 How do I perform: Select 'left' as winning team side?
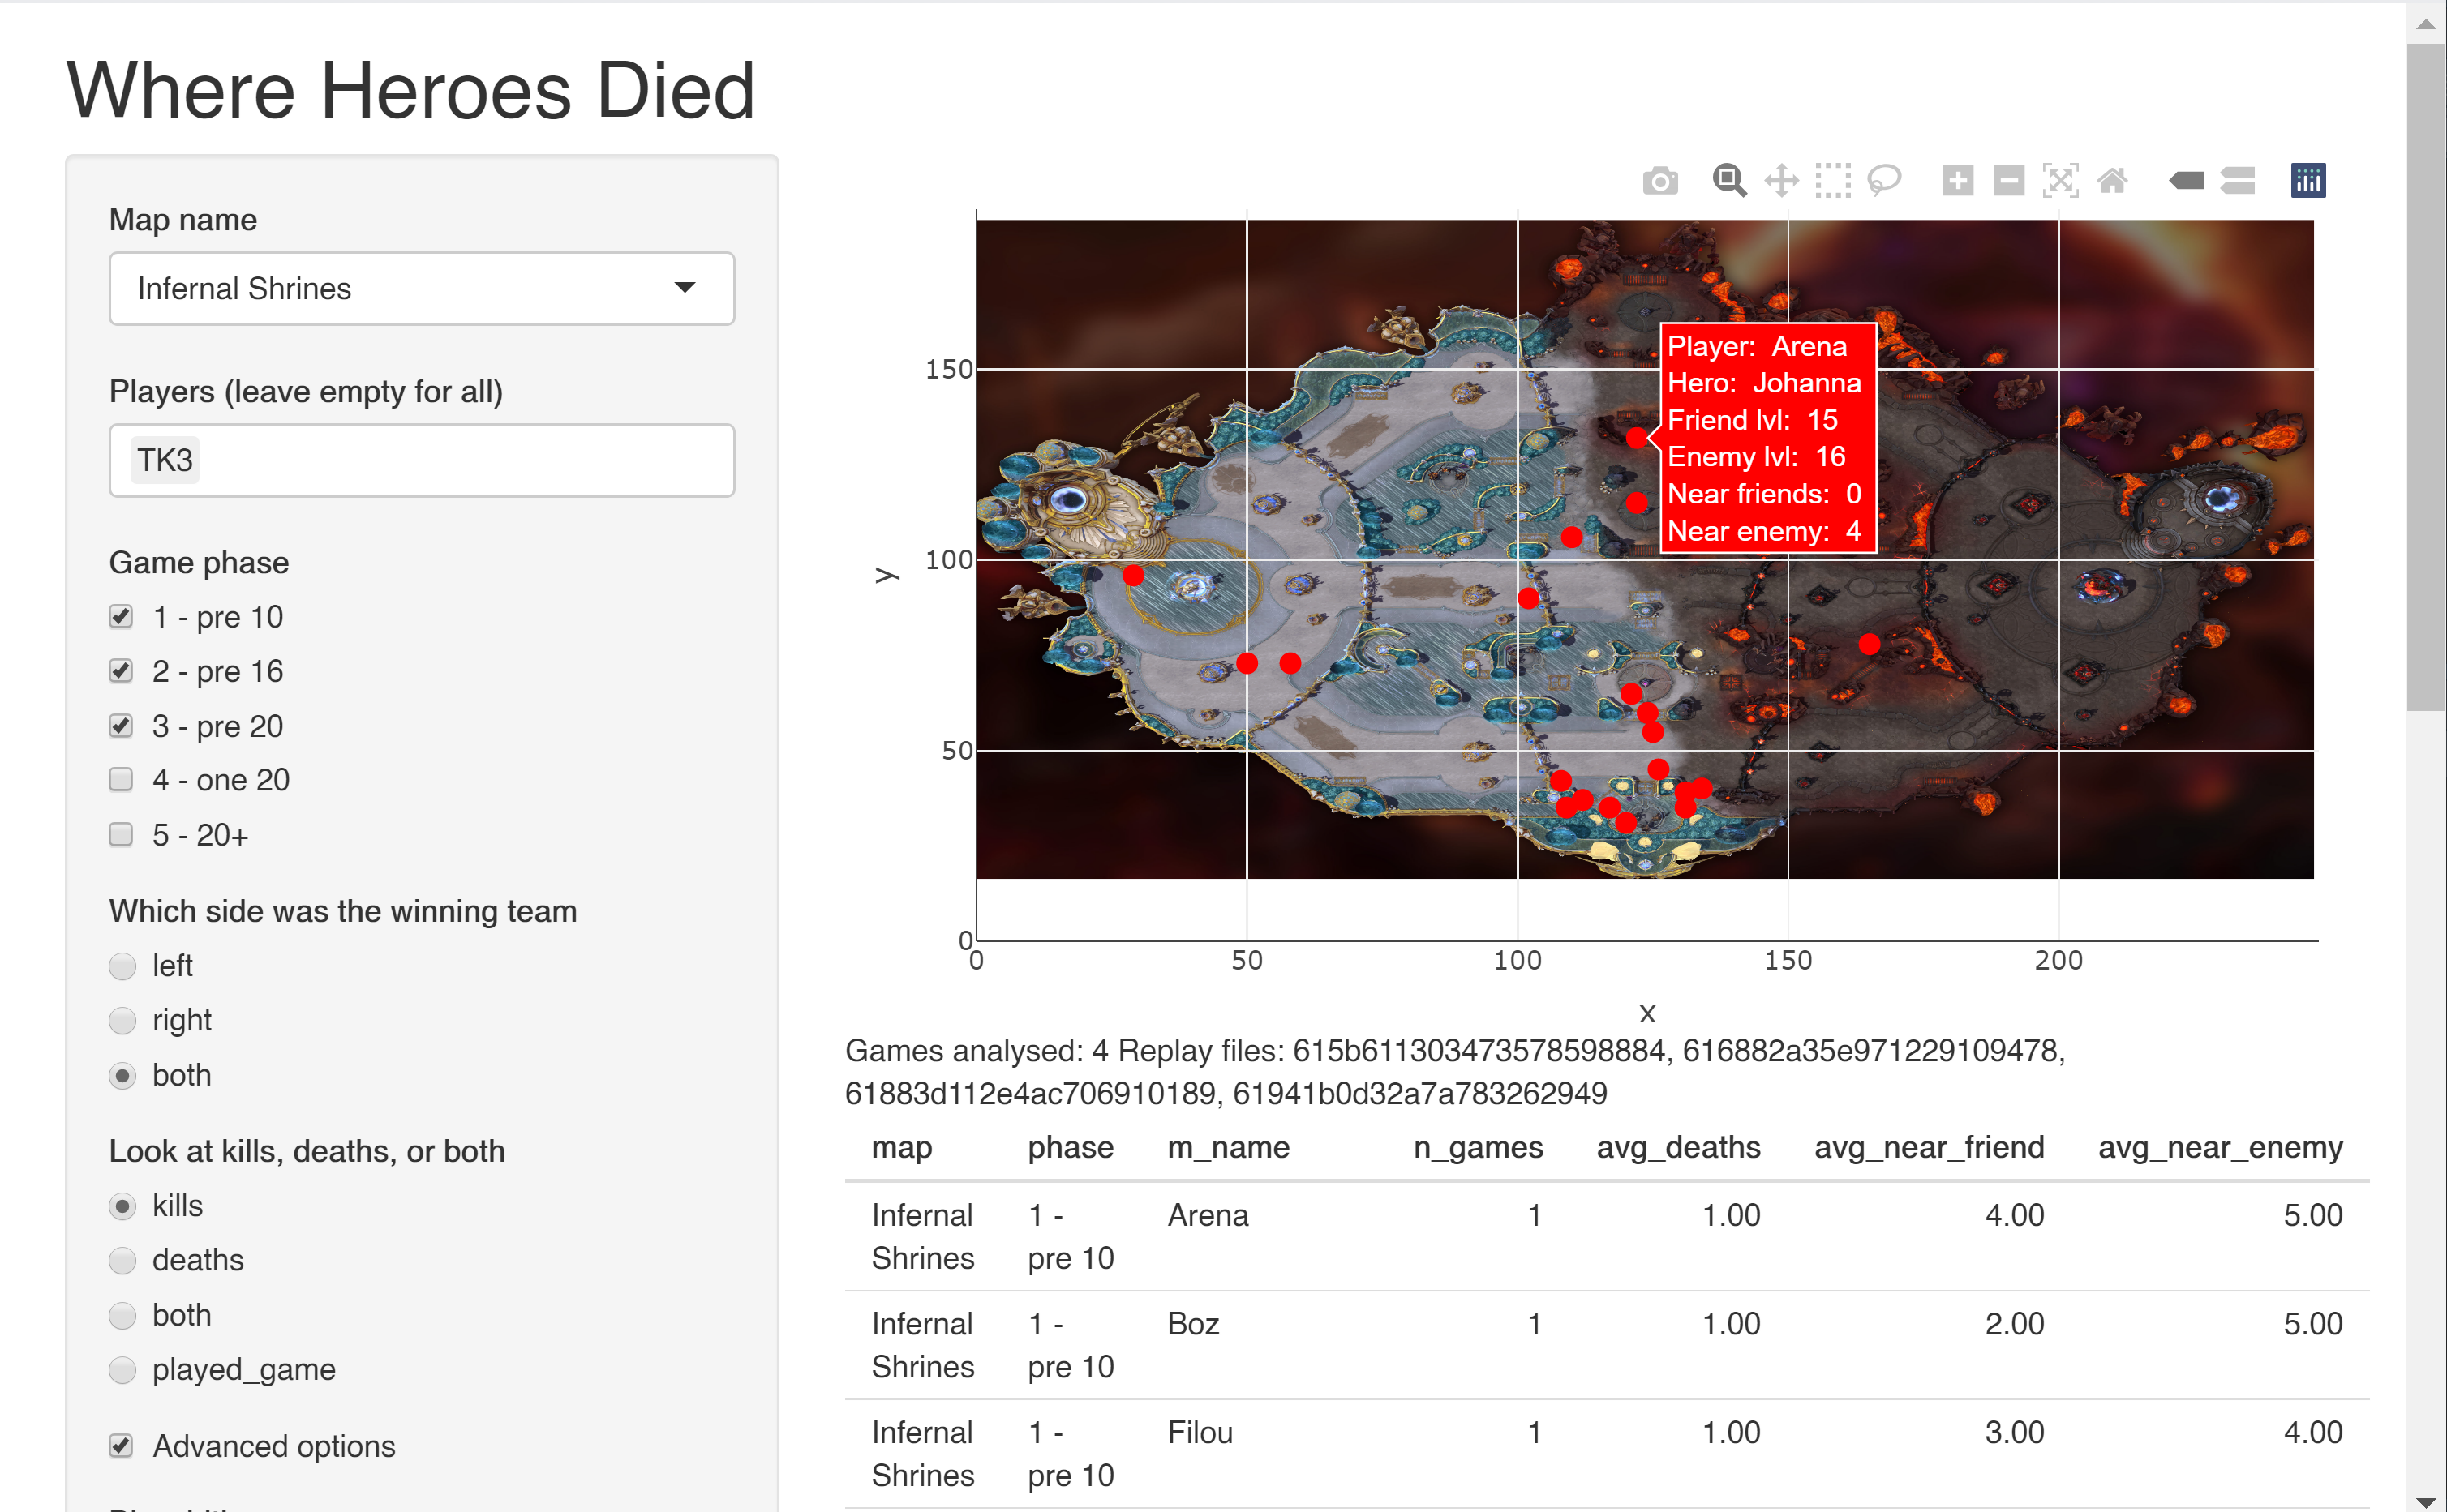click(x=122, y=966)
